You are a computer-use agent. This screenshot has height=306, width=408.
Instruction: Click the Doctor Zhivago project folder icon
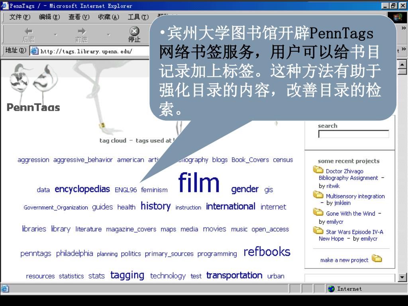318,170
